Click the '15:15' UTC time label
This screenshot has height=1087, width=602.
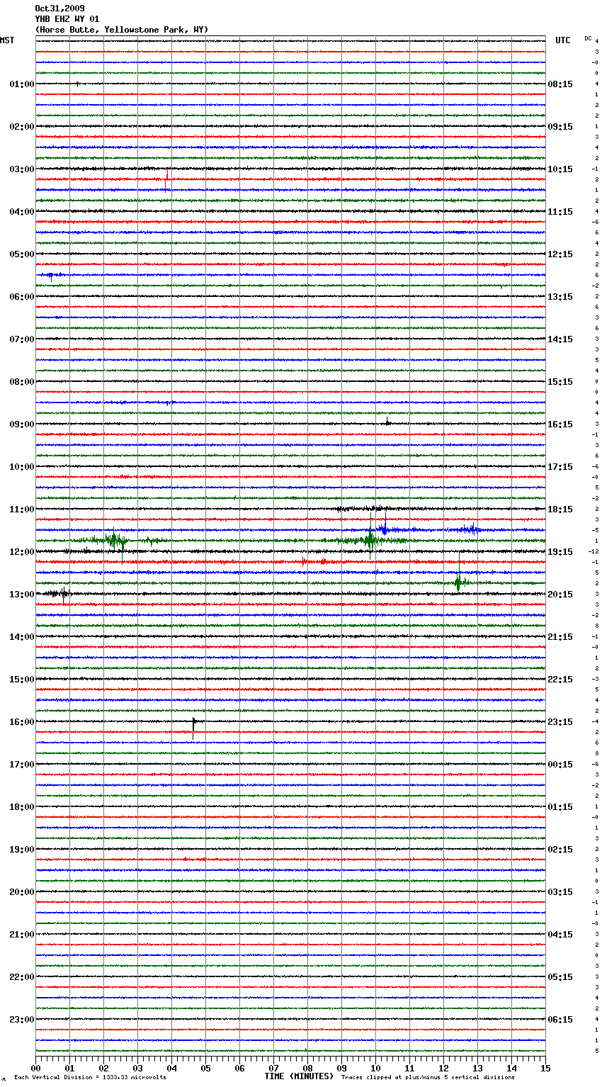(560, 382)
